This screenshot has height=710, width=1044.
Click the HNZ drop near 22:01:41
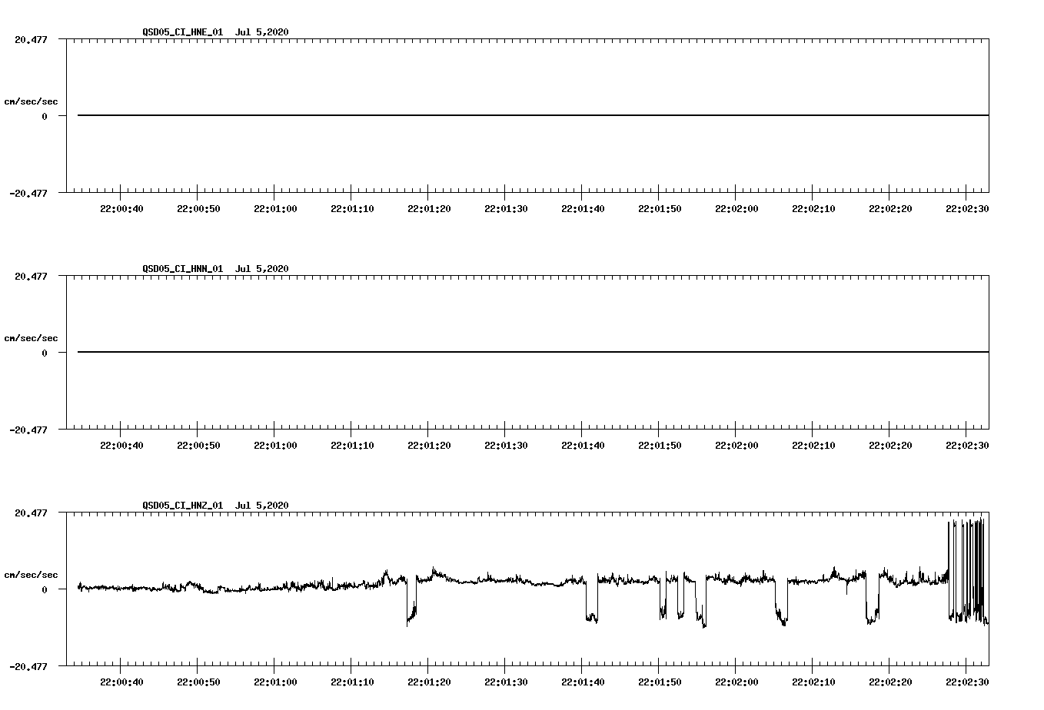pos(591,599)
